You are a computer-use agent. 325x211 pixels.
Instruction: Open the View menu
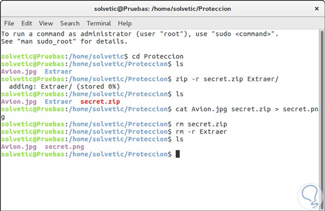click(x=46, y=23)
